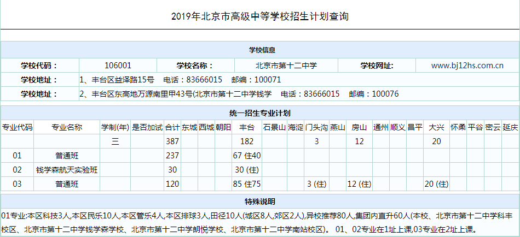Click 普通班 in the 03 row

tap(67, 184)
